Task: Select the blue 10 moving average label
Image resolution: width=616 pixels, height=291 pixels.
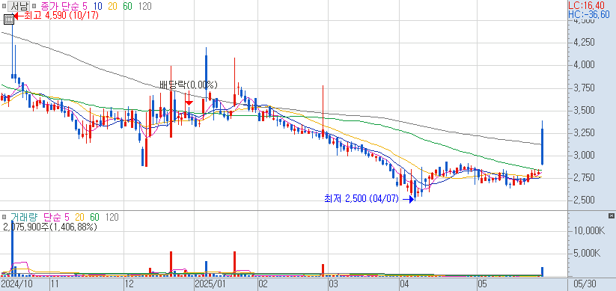Action: (98, 6)
